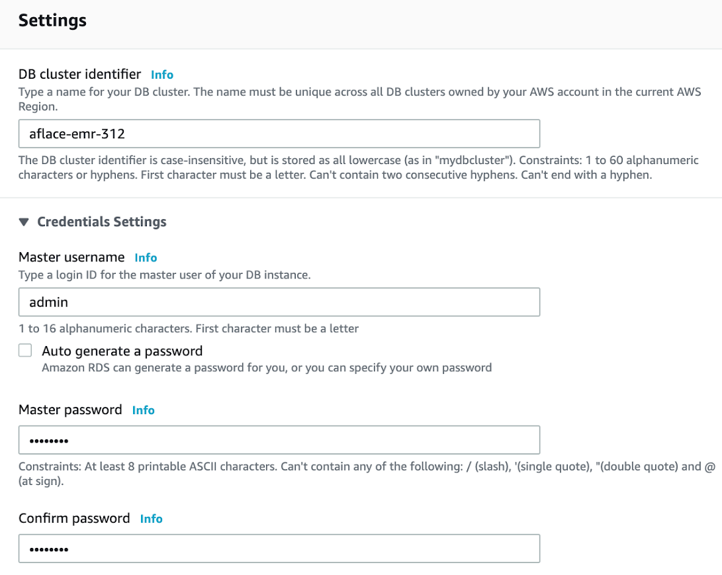
Task: Click the 'DB cluster identifier' label
Action: 79,74
